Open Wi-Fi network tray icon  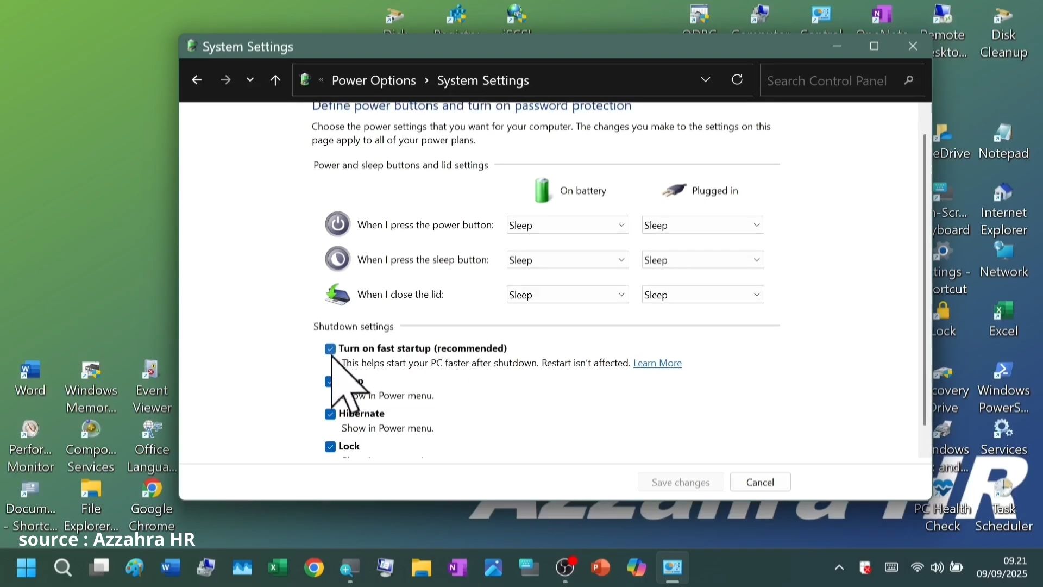pos(917,568)
